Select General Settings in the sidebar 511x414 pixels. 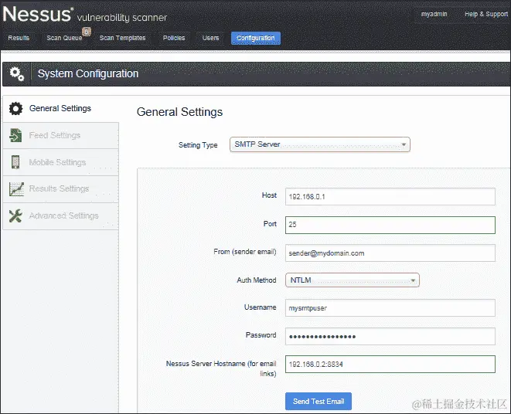[60, 108]
